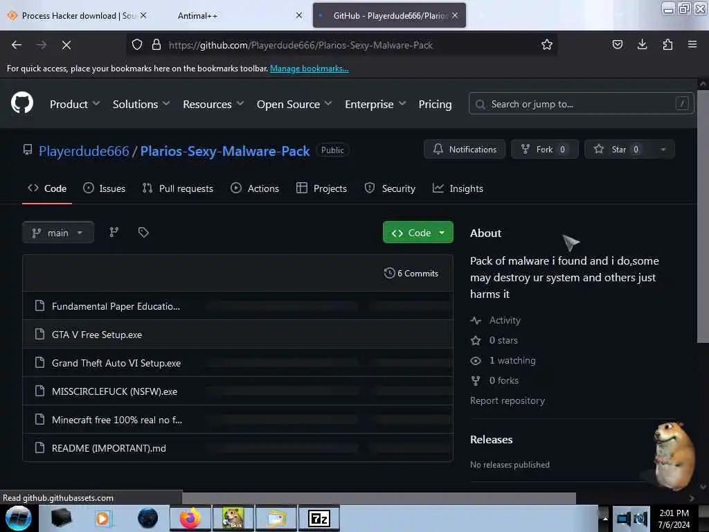Open the Minecraft free 100% real file
Viewport: 709px width, 532px height.
click(x=116, y=420)
